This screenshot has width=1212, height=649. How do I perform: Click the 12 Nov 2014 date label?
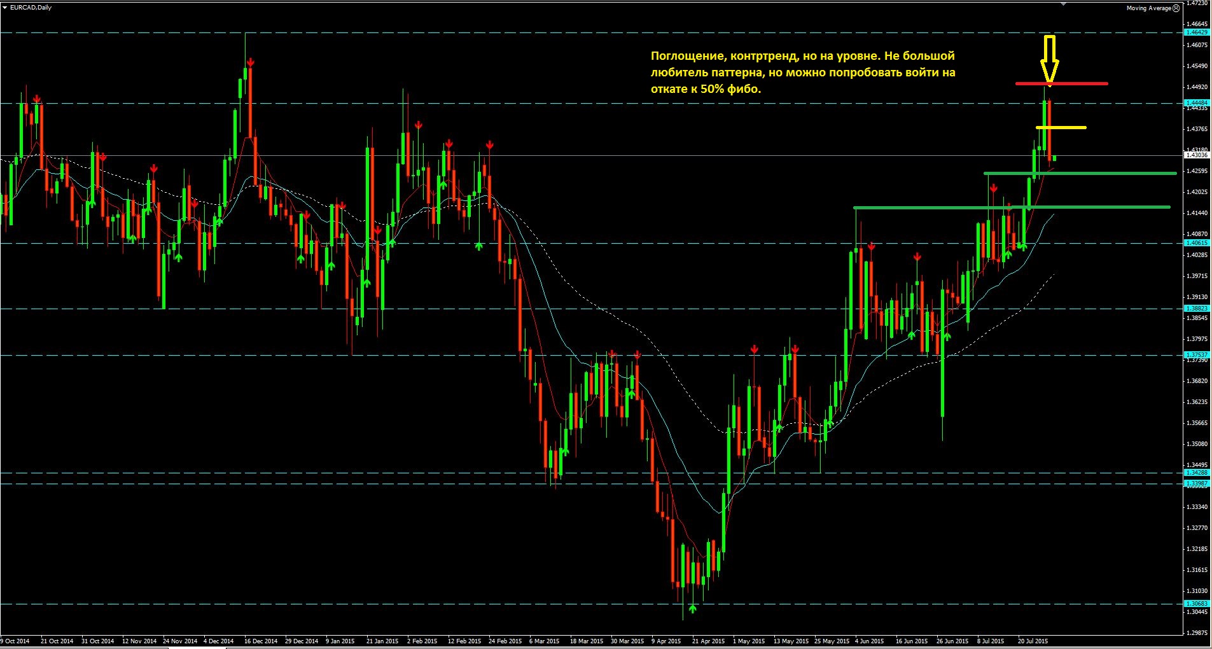139,641
